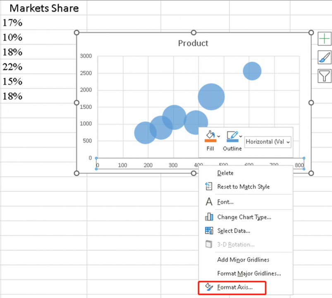
Task: Click the vertical axis label 500
Action: pyautogui.click(x=87, y=141)
